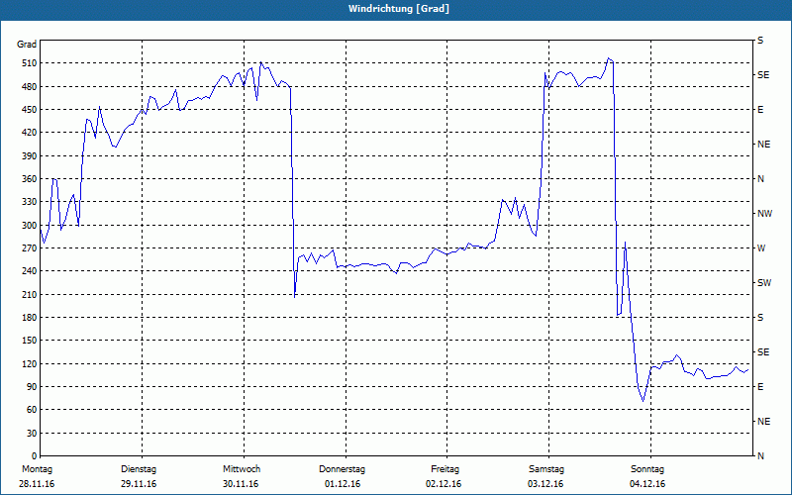Click the "Grad" axis unit label
The height and width of the screenshot is (495, 792).
(27, 45)
